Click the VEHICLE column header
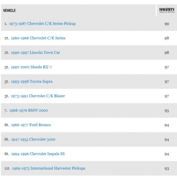Screen dimensions: 177x177 click(9, 11)
